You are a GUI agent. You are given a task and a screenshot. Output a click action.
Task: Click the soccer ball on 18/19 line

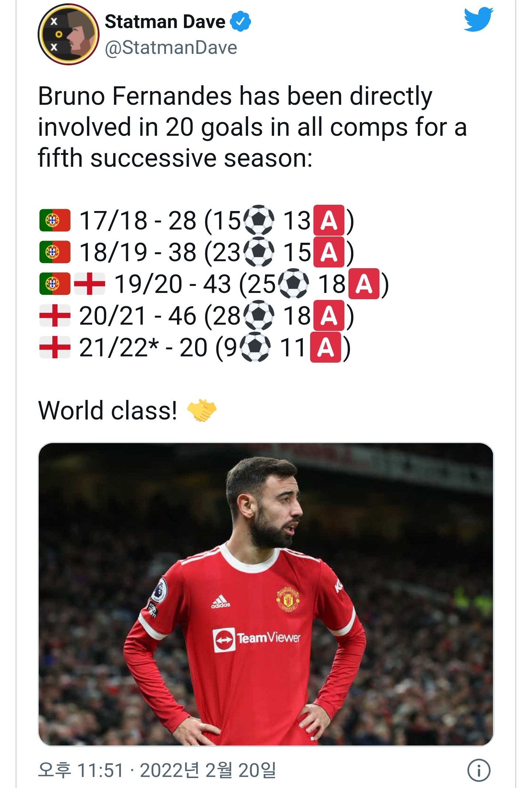[x=259, y=252]
